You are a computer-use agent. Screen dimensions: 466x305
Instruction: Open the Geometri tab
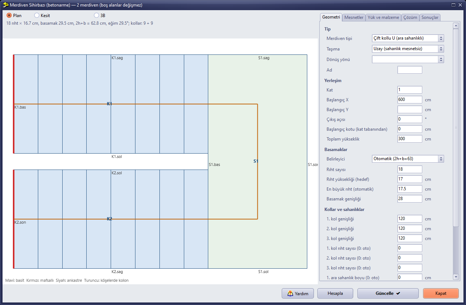coord(331,17)
